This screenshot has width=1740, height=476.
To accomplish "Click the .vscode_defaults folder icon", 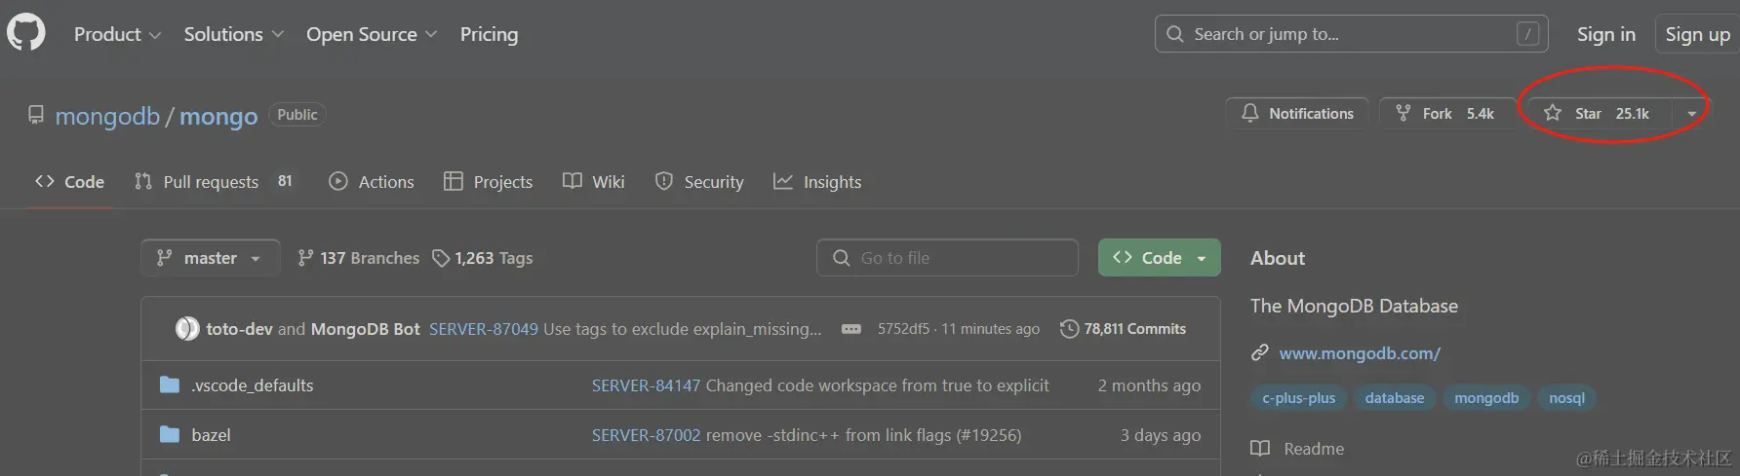I will pos(170,385).
